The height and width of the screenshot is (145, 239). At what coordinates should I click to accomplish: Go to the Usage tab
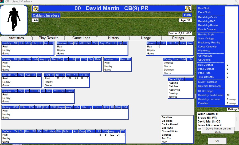click(146, 38)
